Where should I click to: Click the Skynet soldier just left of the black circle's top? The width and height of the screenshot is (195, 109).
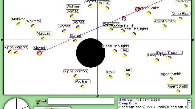click(75, 41)
